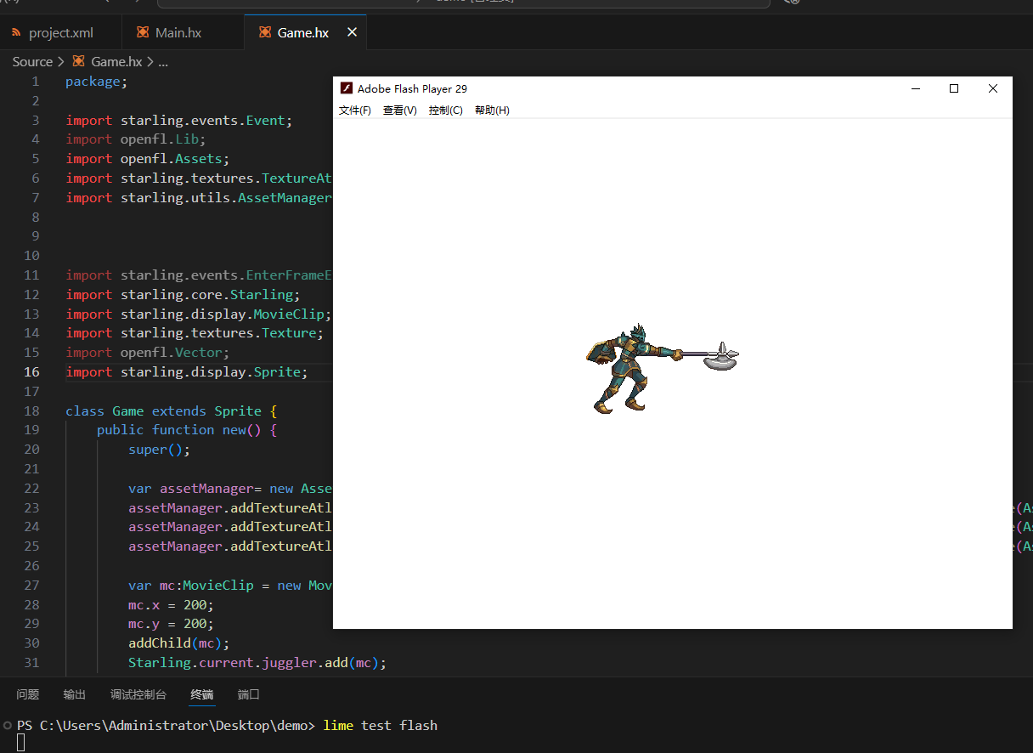This screenshot has height=753, width=1033.
Task: Open the 帮助(H) menu in Flash Player
Action: [492, 110]
